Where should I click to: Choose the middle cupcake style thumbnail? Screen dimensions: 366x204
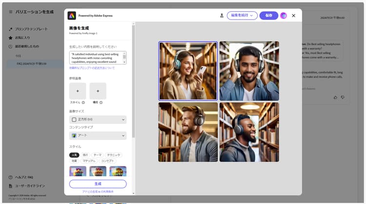pos(98,171)
